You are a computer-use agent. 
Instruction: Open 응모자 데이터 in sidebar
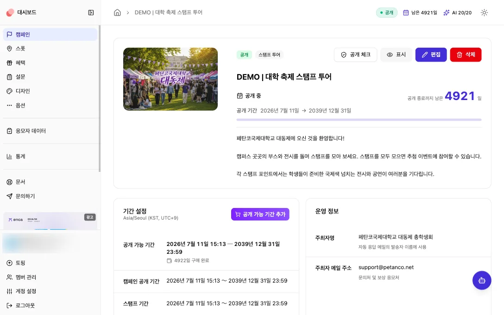click(50, 131)
